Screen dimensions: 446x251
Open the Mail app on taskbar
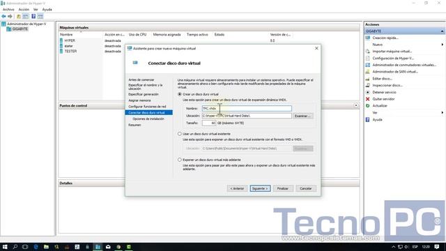click(108, 247)
